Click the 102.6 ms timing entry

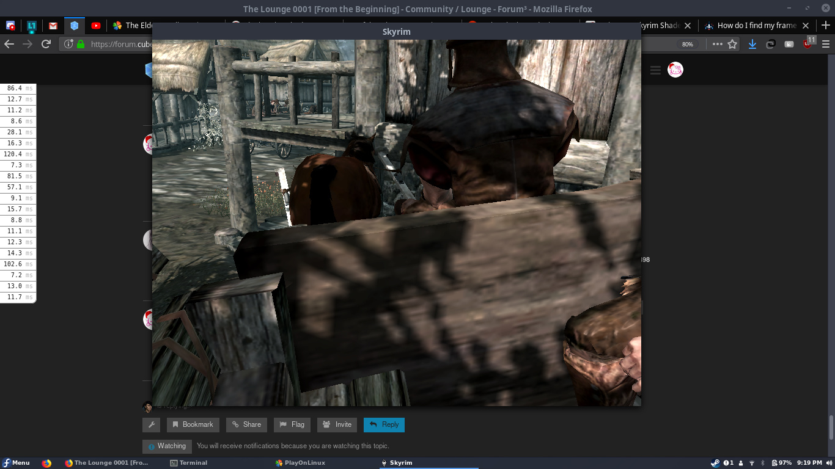click(18, 264)
